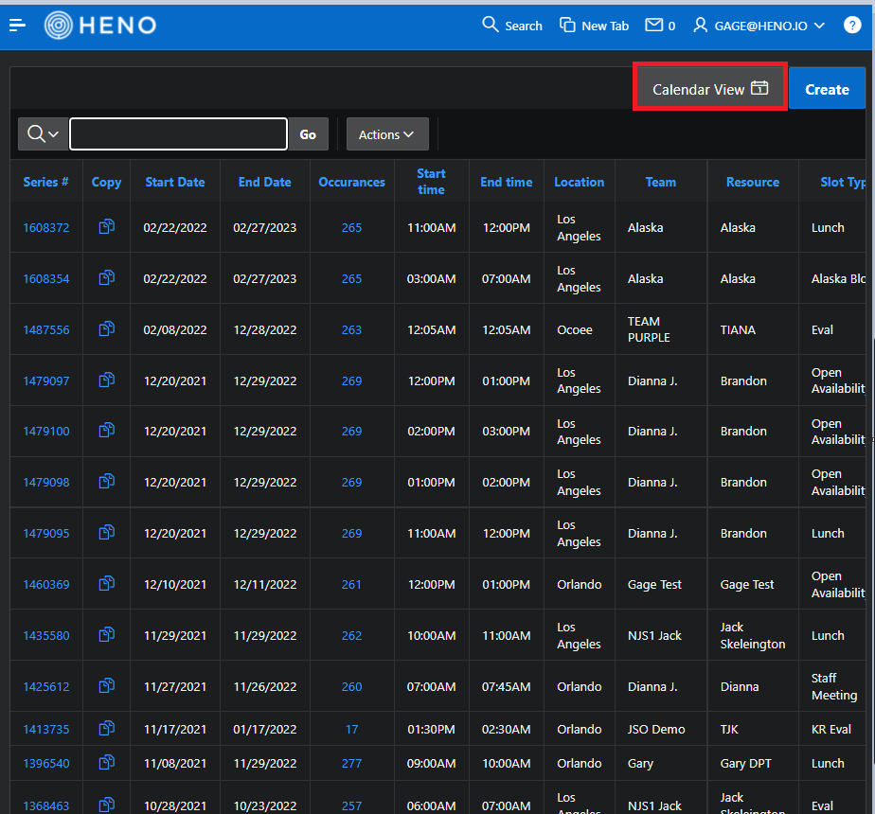Copy series 1425612 using its icon
This screenshot has width=875, height=814.
[106, 686]
